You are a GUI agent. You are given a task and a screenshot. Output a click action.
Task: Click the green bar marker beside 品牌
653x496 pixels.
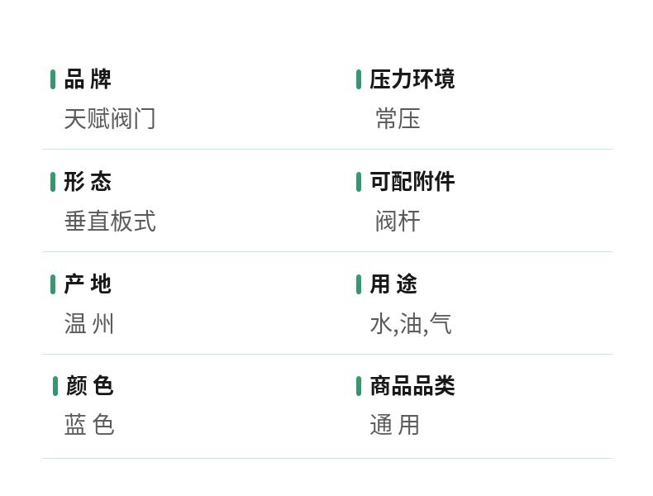pyautogui.click(x=53, y=79)
